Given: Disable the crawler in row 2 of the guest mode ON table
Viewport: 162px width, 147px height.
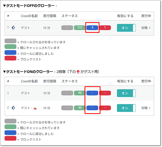Looking at the screenshot, I should pyautogui.click(x=126, y=108).
